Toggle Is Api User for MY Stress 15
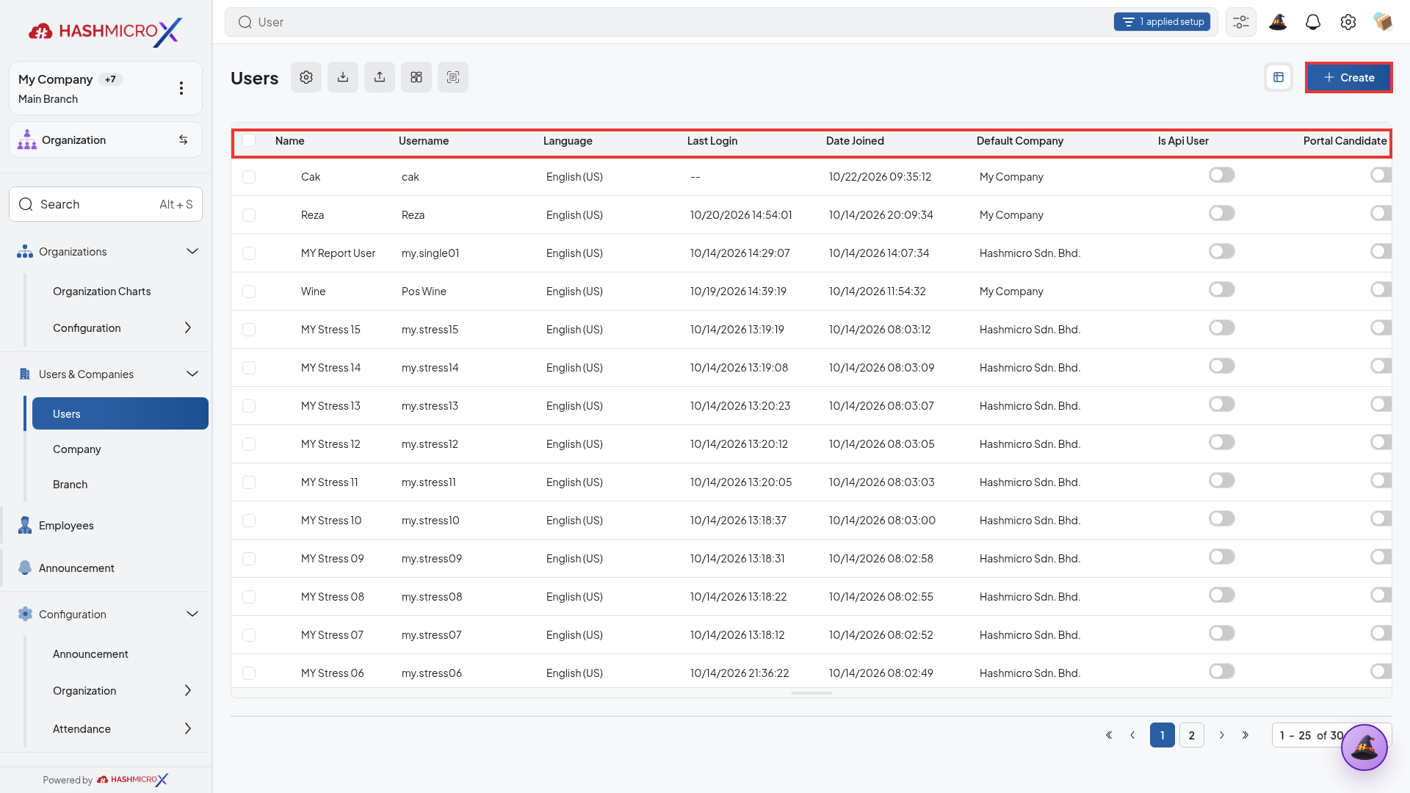1410x793 pixels. [x=1222, y=328]
